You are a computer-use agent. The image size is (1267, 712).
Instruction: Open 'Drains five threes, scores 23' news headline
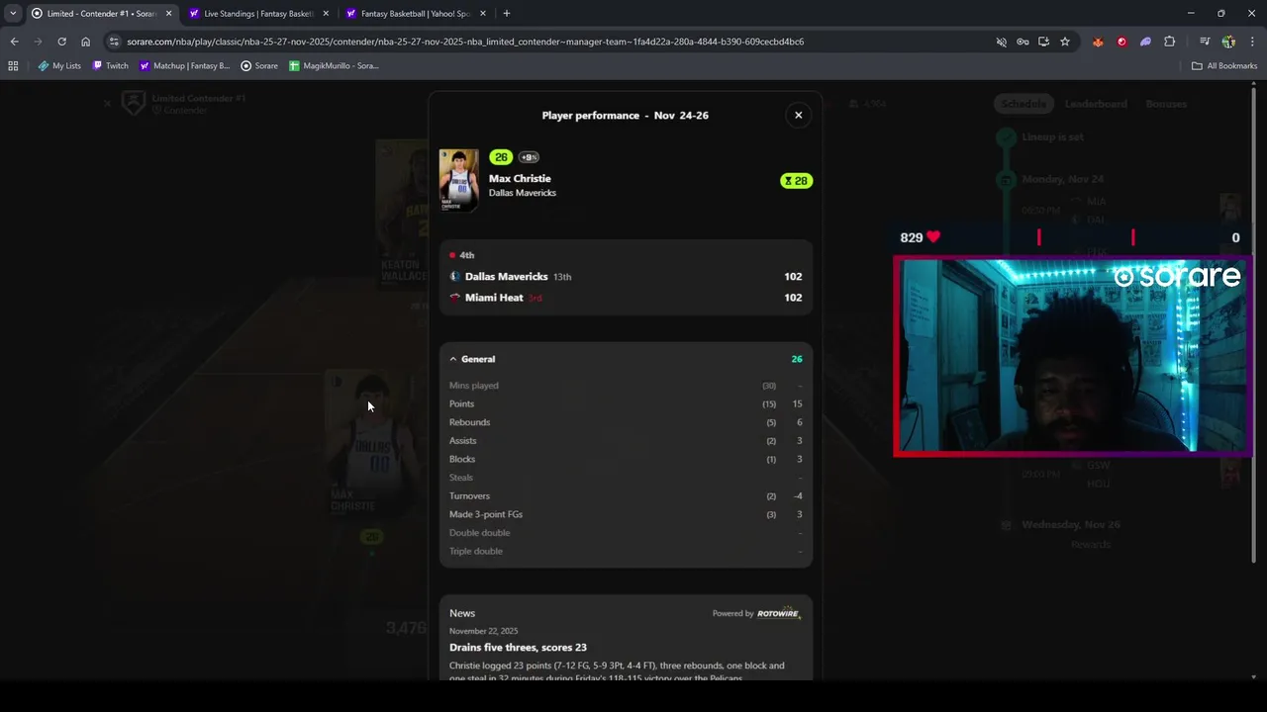tap(518, 648)
